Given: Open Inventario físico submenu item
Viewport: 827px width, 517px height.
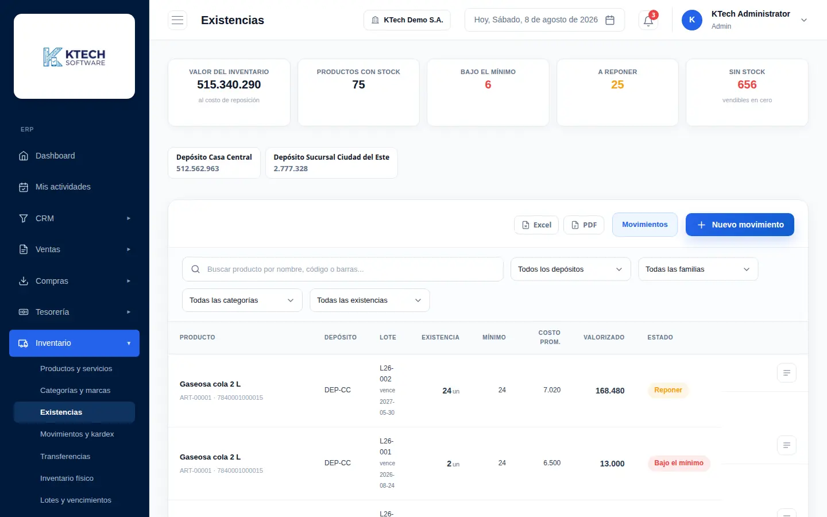Looking at the screenshot, I should click(74, 479).
